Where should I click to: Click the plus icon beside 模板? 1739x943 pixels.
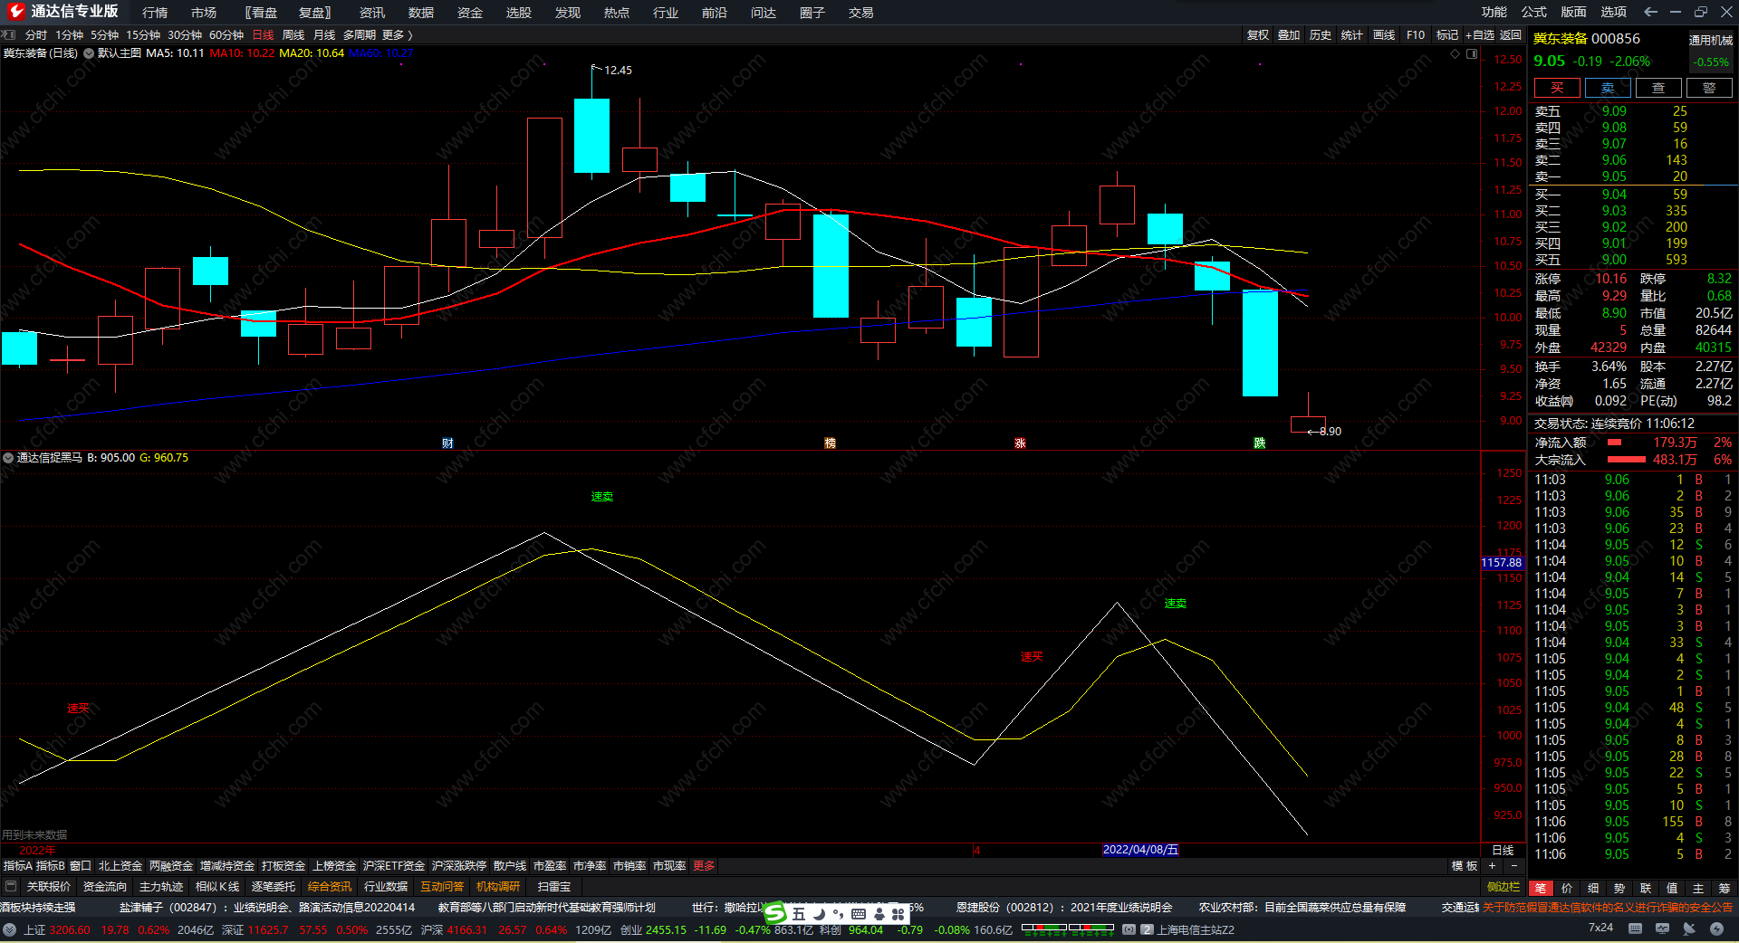(x=1492, y=866)
